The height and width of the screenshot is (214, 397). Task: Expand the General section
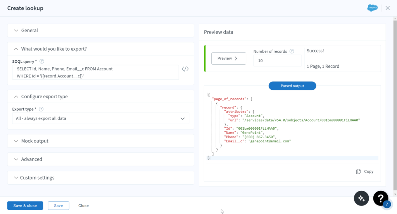pyautogui.click(x=16, y=31)
